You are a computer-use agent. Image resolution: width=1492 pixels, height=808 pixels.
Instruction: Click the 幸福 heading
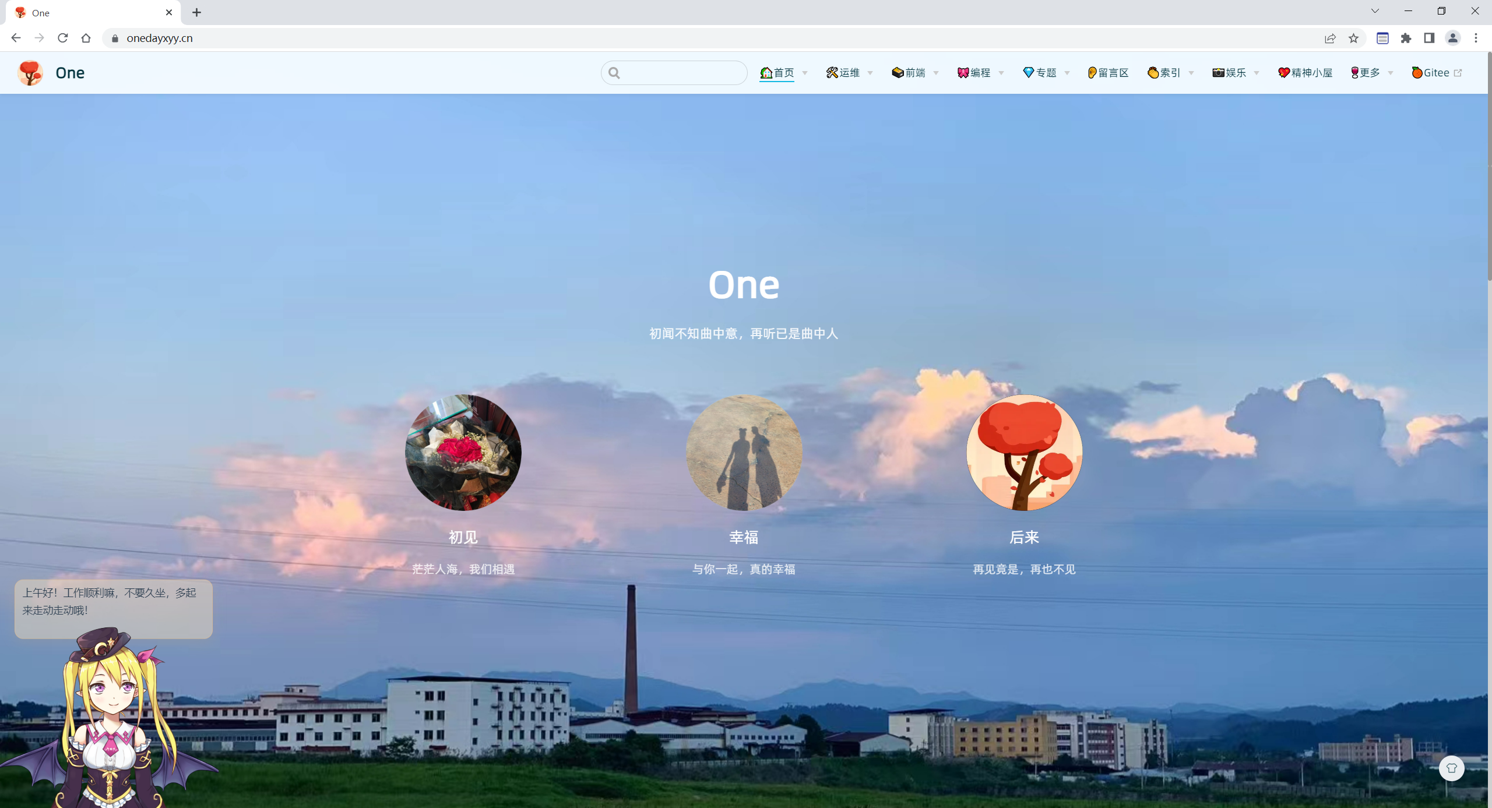(x=744, y=537)
